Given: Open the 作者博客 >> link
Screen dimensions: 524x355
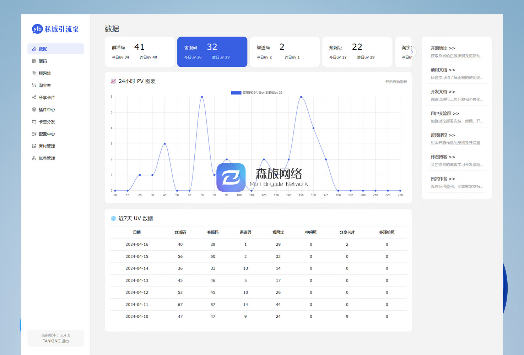Looking at the screenshot, I should click(443, 157).
